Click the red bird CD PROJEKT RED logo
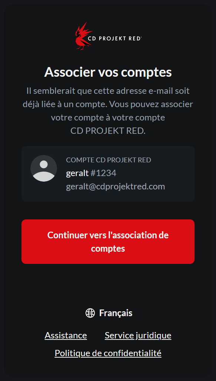 (x=84, y=36)
